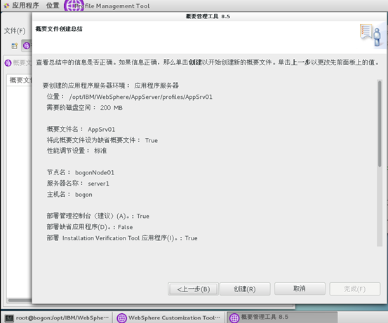Switch to 概要管理工具 8.5 taskbar item
388x323 pixels.
[x=282, y=317]
